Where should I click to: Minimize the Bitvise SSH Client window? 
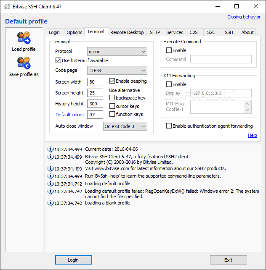click(218, 6)
